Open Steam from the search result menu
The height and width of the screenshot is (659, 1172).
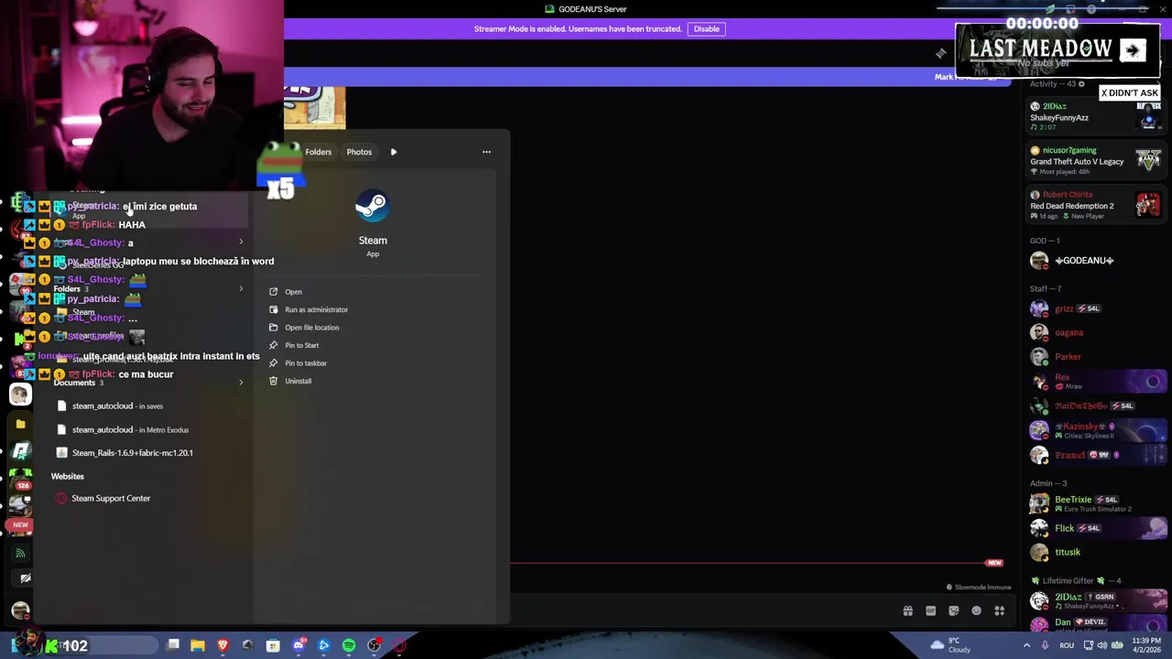tap(293, 292)
